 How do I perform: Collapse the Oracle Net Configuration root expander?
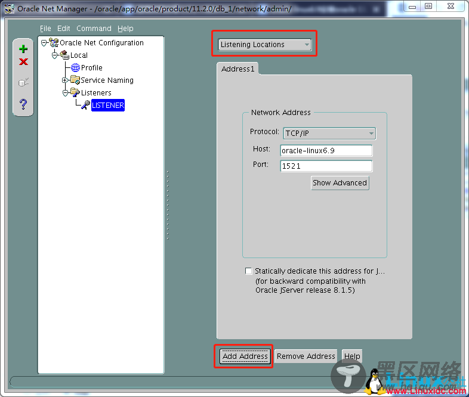44,43
